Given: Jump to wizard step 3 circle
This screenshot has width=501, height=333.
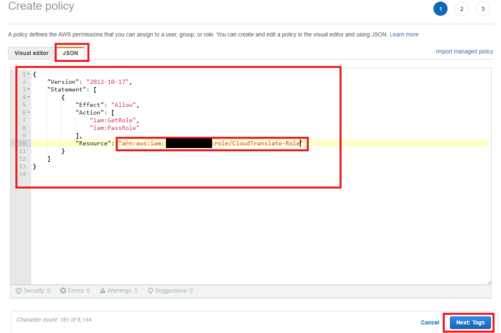Looking at the screenshot, I should [x=483, y=9].
